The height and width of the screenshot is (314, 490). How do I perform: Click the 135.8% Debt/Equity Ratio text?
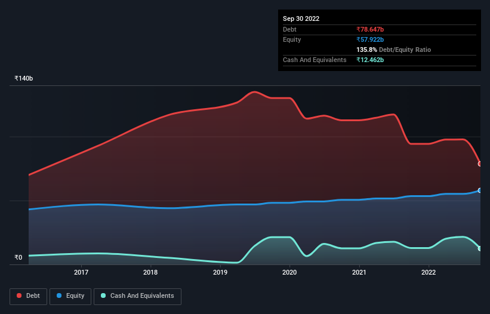[x=393, y=50]
